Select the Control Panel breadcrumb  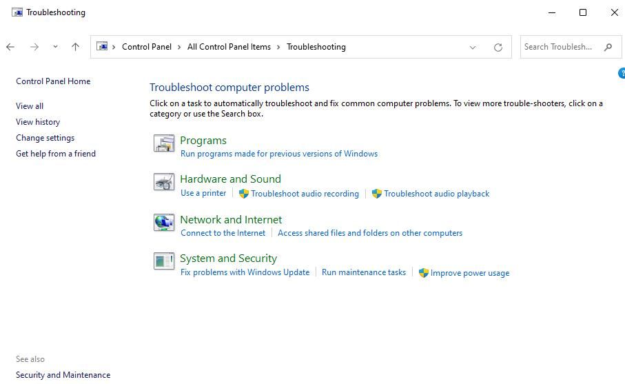click(x=147, y=47)
